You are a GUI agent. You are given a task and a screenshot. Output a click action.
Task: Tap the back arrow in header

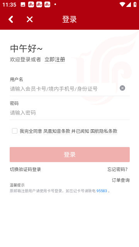coord(11,19)
